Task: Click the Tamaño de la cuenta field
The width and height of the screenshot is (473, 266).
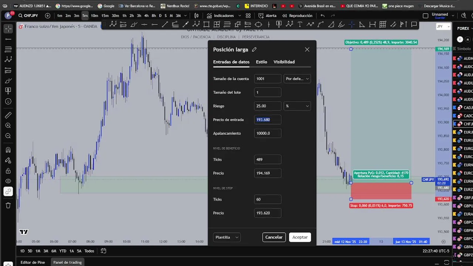Action: pos(268,79)
